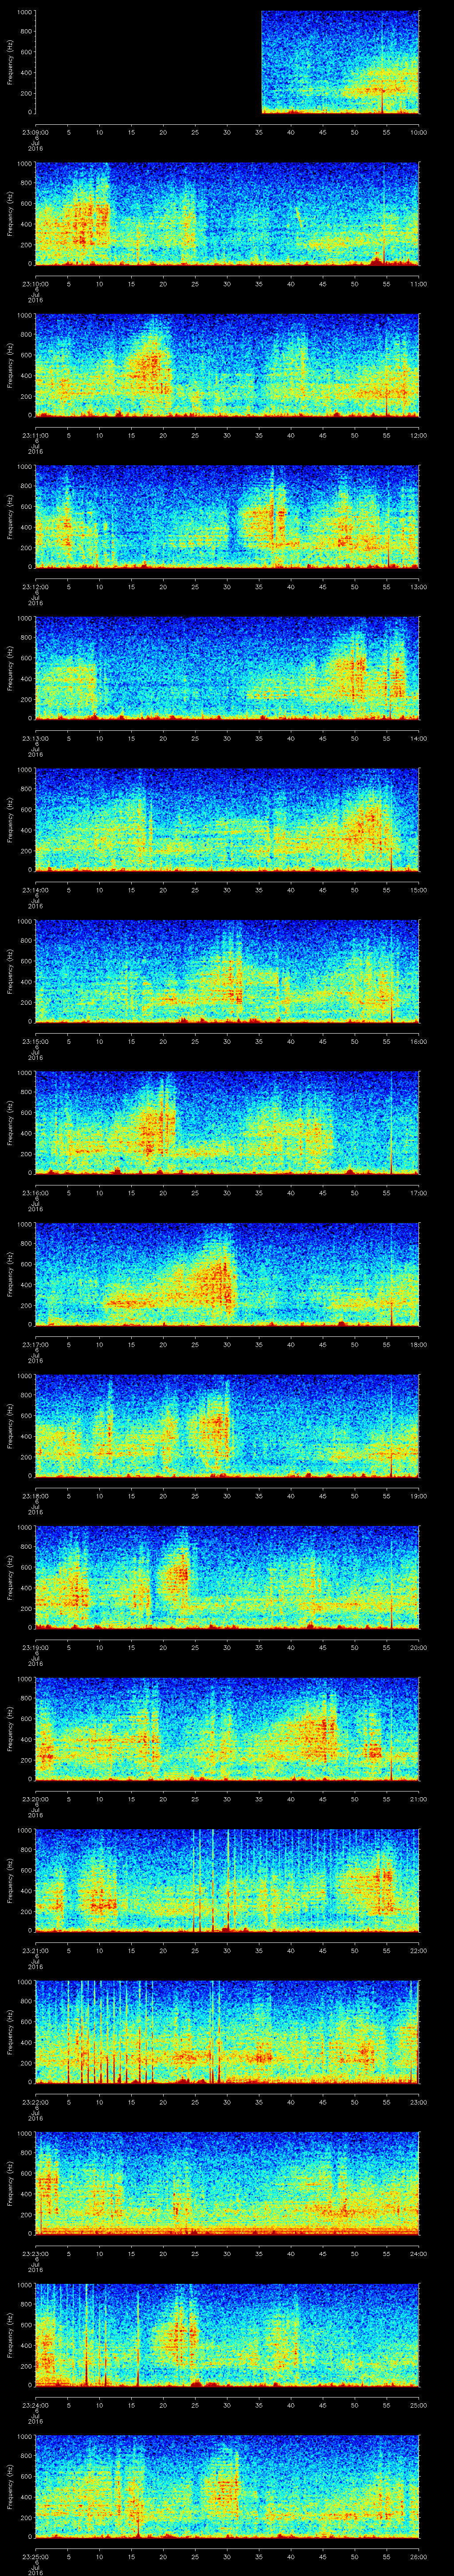The image size is (454, 2576).
Task: Click the 16:00 end time axis label
Action: 419,1041
